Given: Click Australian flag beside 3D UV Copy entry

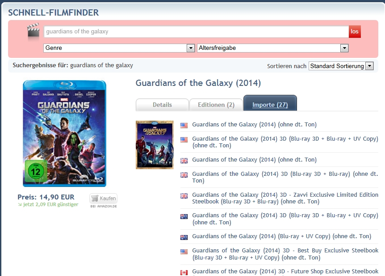Looking at the screenshot, I should click(x=184, y=216).
